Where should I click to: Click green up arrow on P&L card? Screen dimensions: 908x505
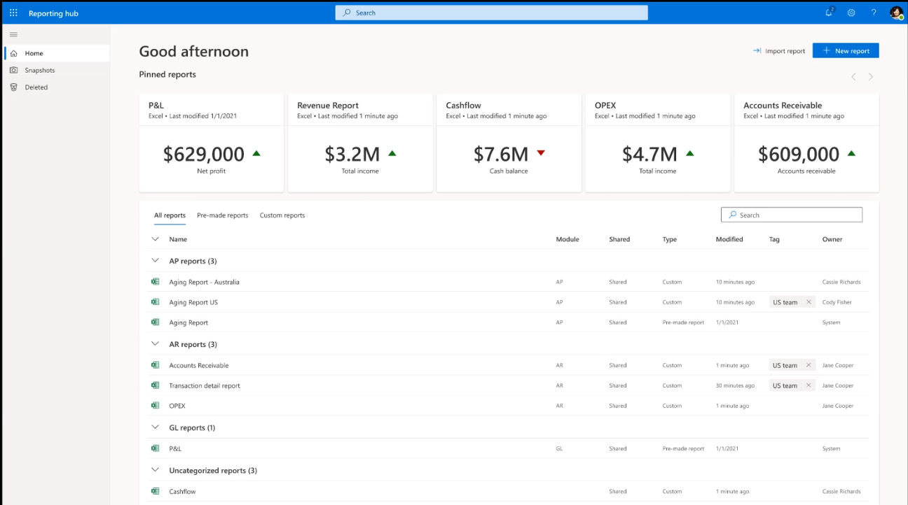(x=256, y=153)
